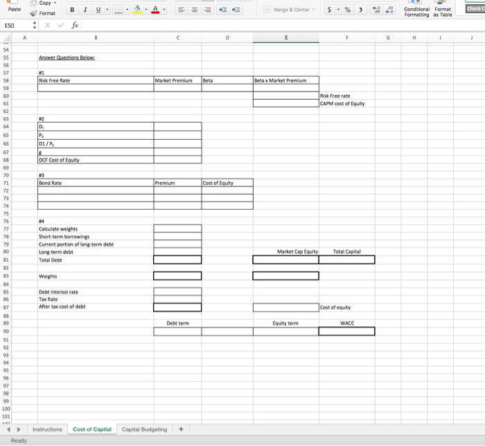This screenshot has height=446, width=485.
Task: Apply yellow fill color
Action: point(137,10)
